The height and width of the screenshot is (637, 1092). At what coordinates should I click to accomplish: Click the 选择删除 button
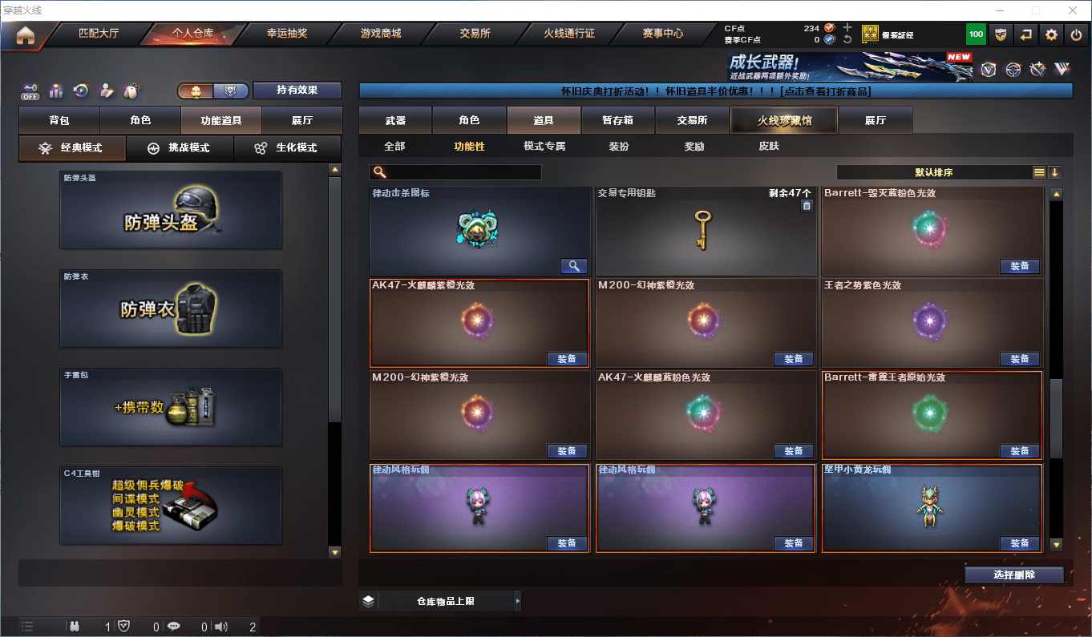[1014, 575]
